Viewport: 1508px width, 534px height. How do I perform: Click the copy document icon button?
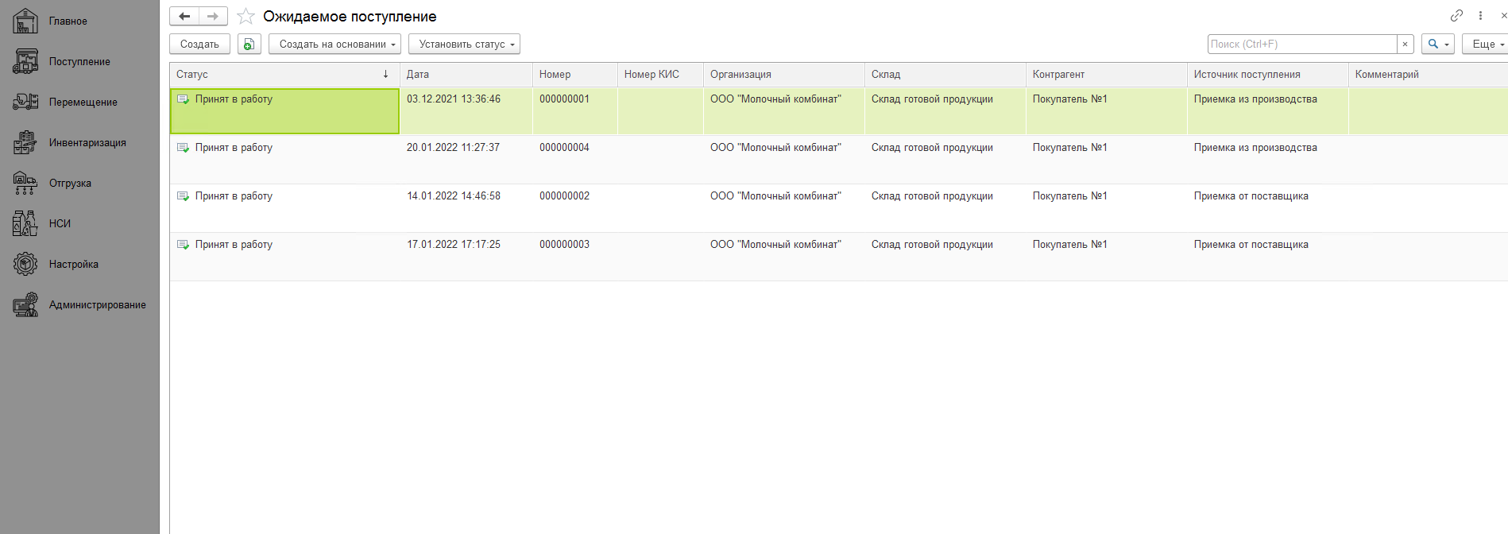point(249,44)
